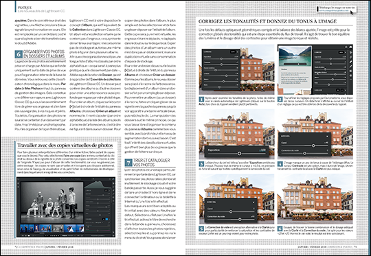Click the 'PRATIQUE' section header
Screen dimensions: 371x256
(25, 8)
